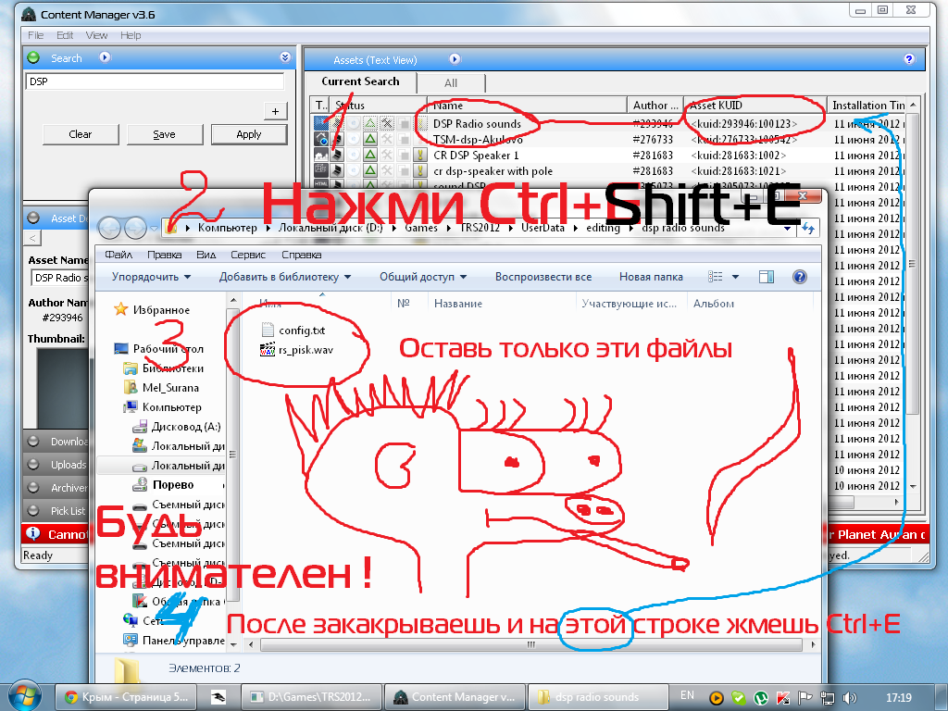Image resolution: width=948 pixels, height=711 pixels.
Task: Open Help menu in Content Manager
Action: pos(131,35)
